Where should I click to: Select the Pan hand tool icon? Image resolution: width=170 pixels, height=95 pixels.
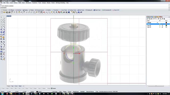[x=24, y=12]
